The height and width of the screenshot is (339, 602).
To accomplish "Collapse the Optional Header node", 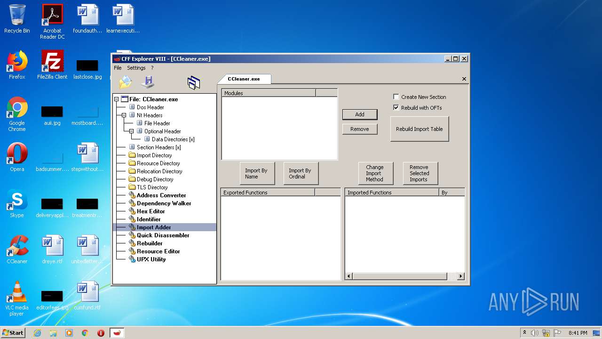I will (x=132, y=131).
